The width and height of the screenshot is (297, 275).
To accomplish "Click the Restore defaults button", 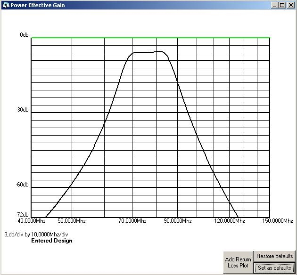I will [274, 256].
